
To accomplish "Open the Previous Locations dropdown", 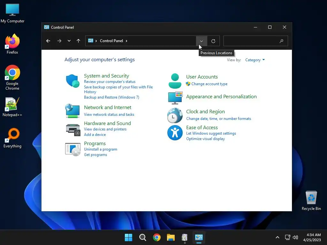I will tap(201, 41).
